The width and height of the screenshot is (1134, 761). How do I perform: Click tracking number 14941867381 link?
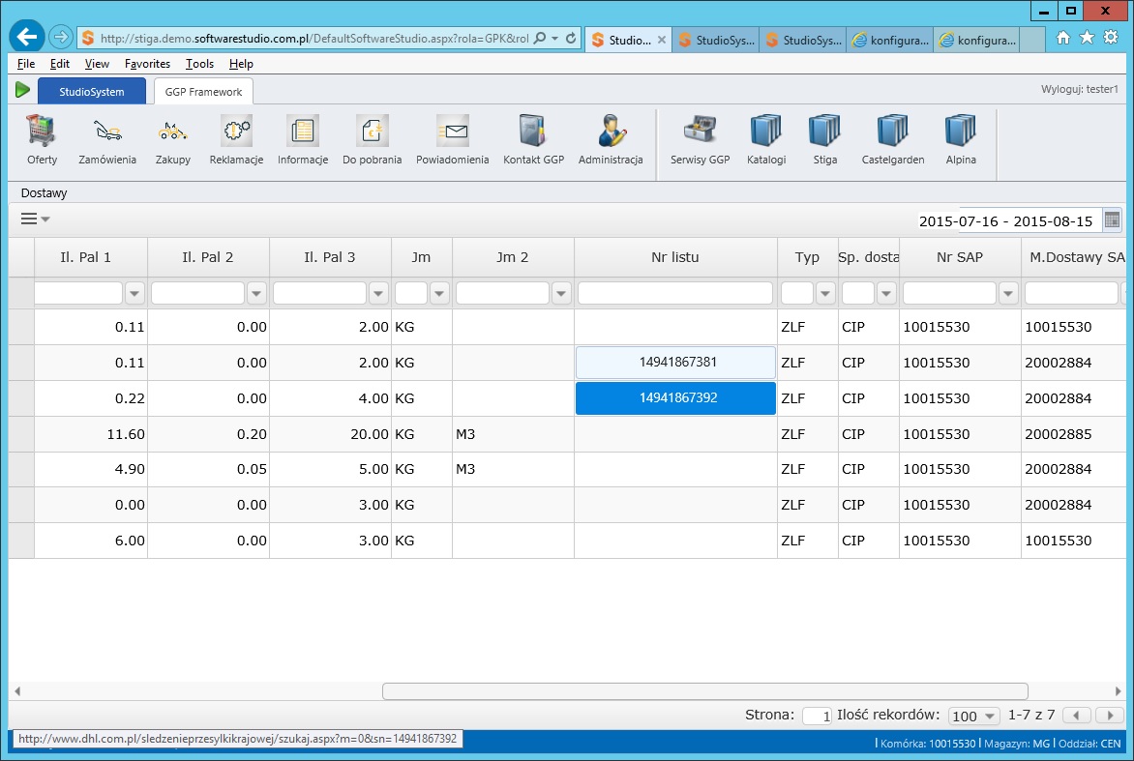675,363
